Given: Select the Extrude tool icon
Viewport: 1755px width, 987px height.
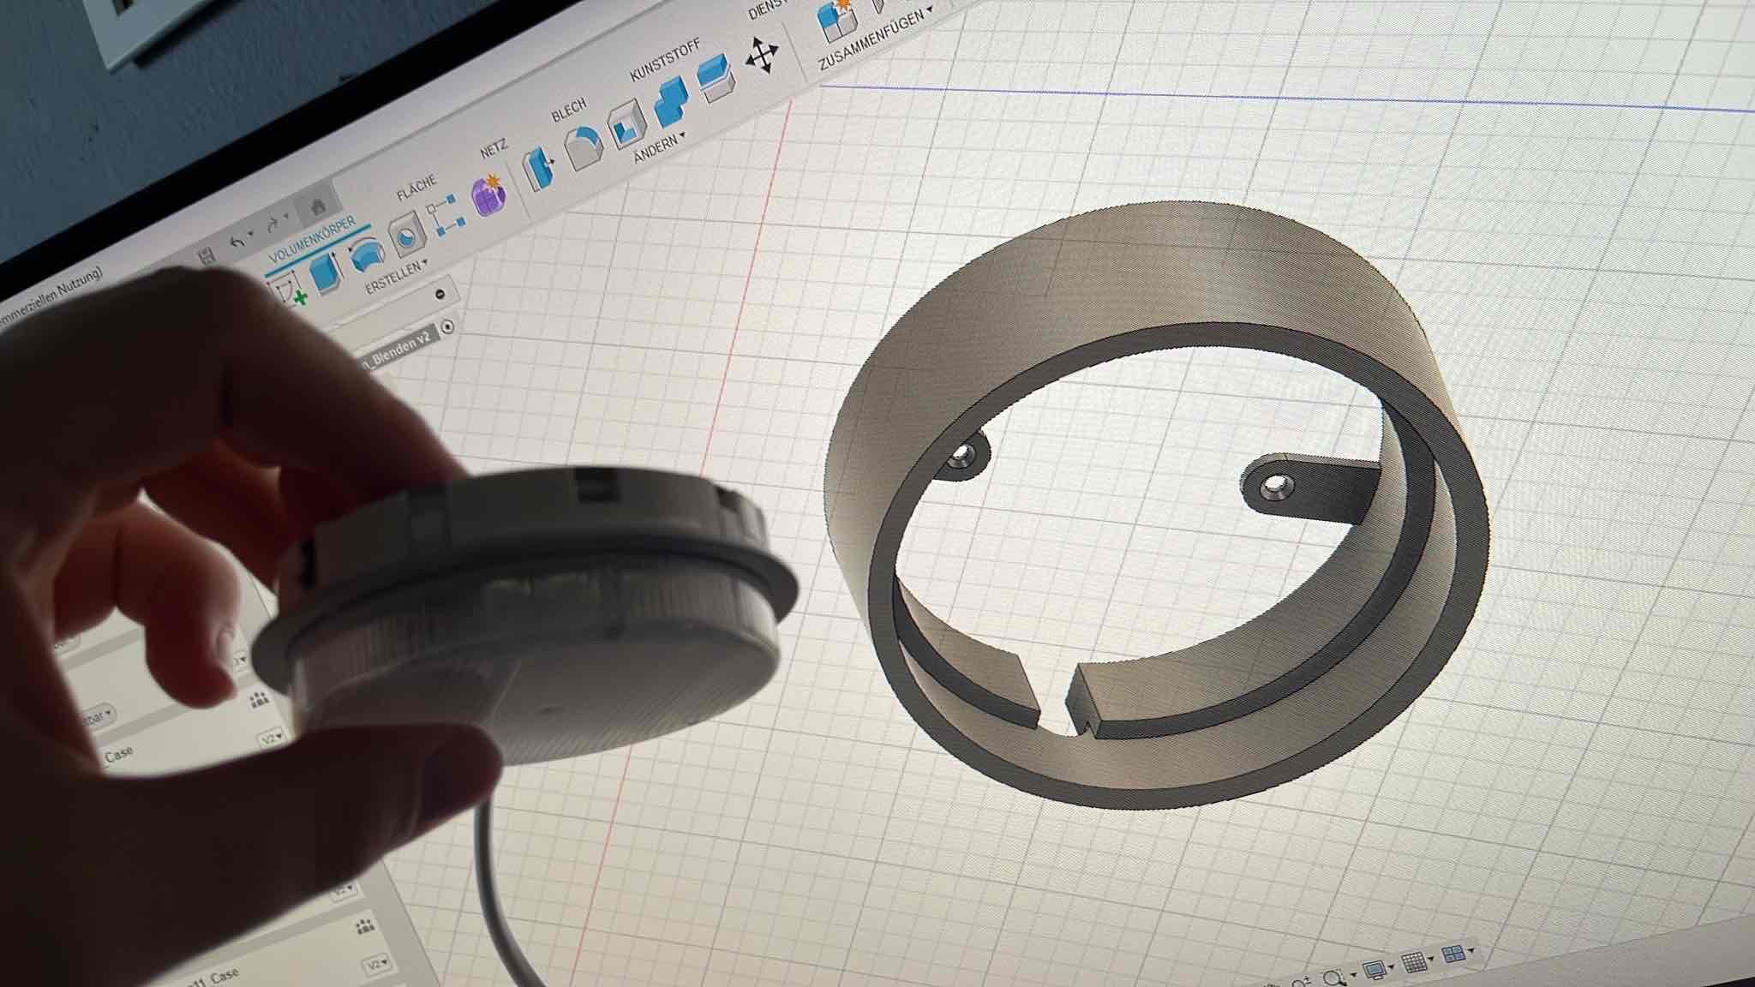Looking at the screenshot, I should point(327,272).
